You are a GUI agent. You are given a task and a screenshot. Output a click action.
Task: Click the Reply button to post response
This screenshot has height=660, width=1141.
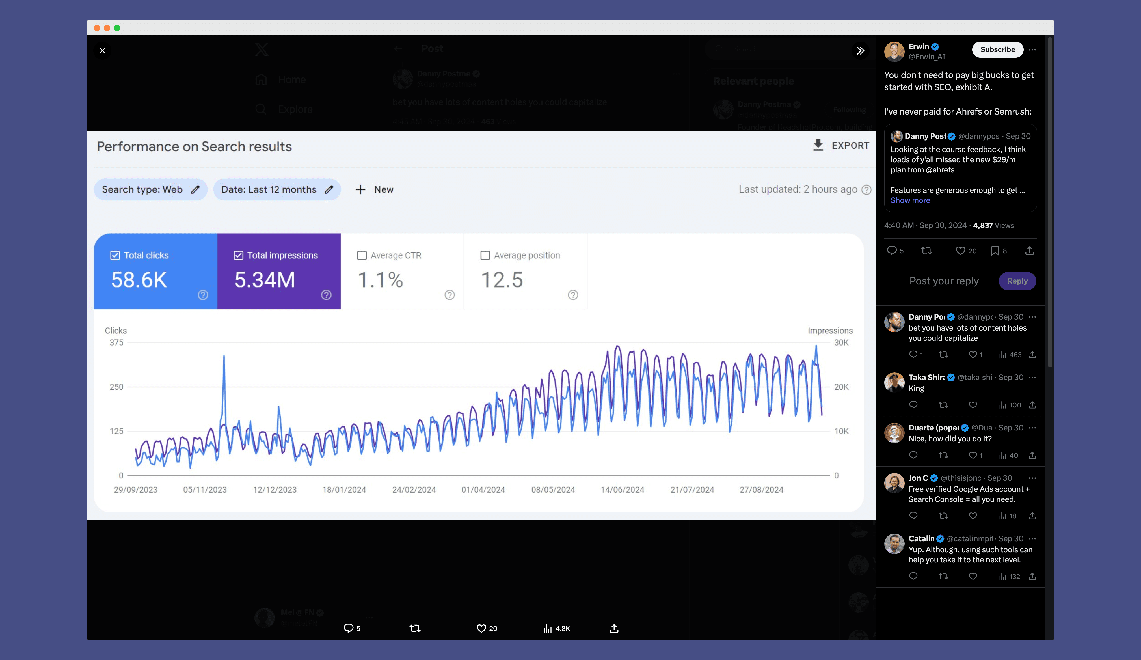click(1018, 281)
